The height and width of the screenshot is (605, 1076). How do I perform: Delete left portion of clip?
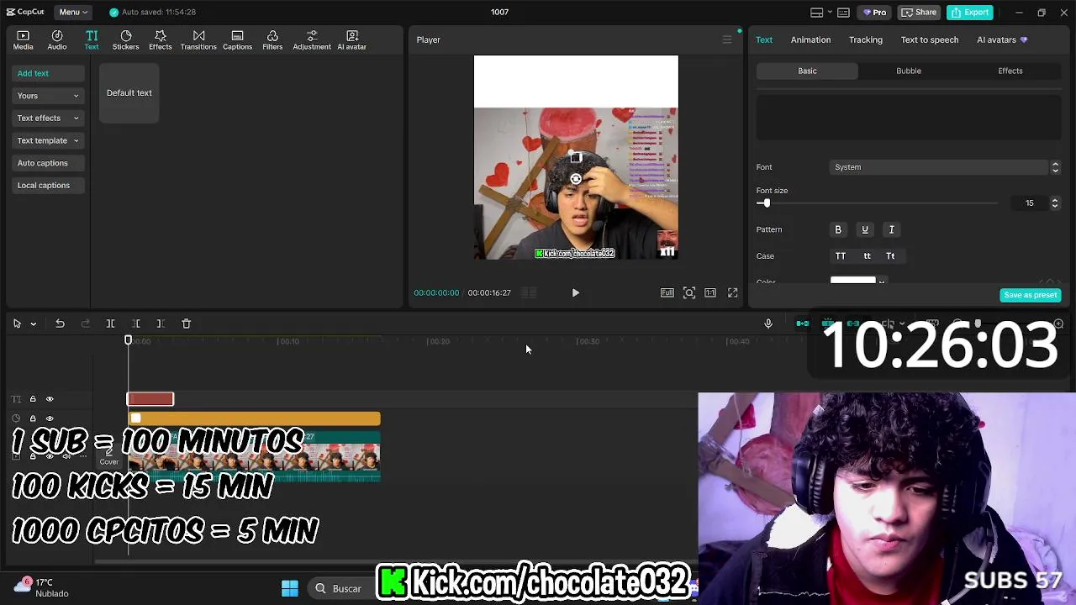coord(135,324)
